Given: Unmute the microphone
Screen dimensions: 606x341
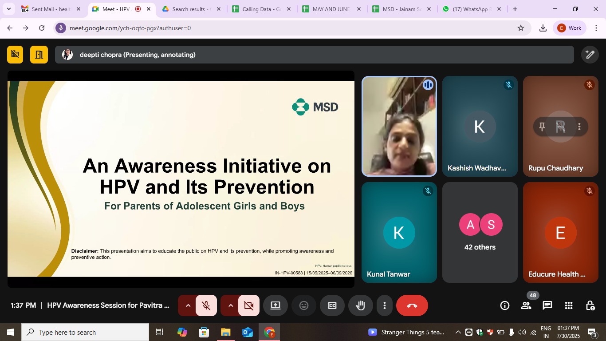Looking at the screenshot, I should click(206, 305).
